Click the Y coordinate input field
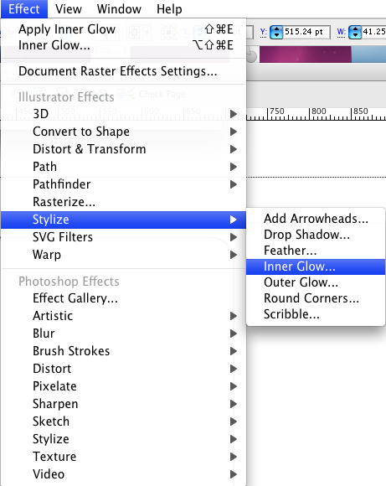386x486 pixels. tap(306, 32)
